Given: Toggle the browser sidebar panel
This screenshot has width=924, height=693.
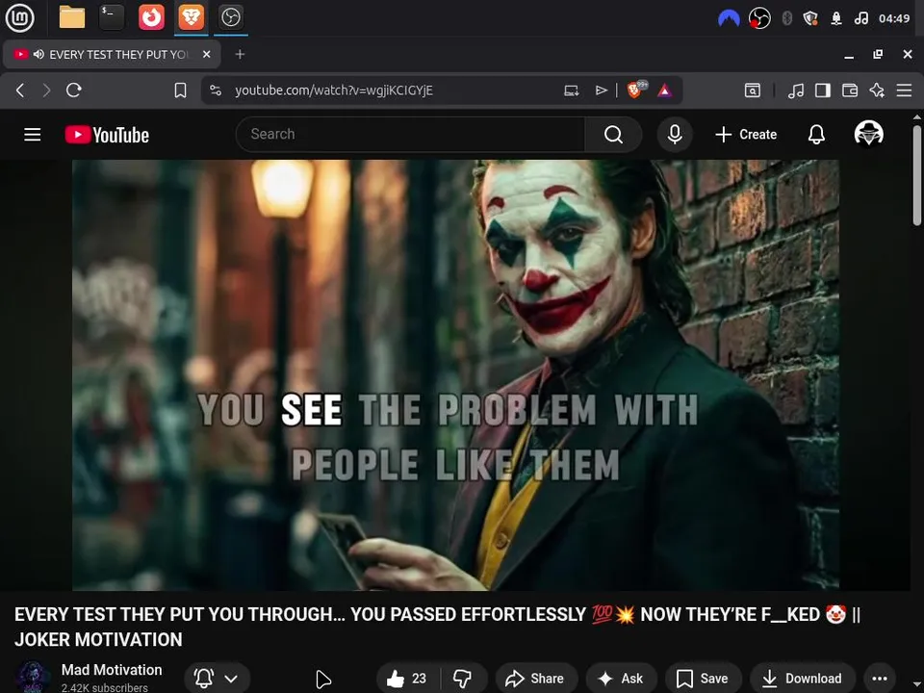Looking at the screenshot, I should (x=823, y=90).
